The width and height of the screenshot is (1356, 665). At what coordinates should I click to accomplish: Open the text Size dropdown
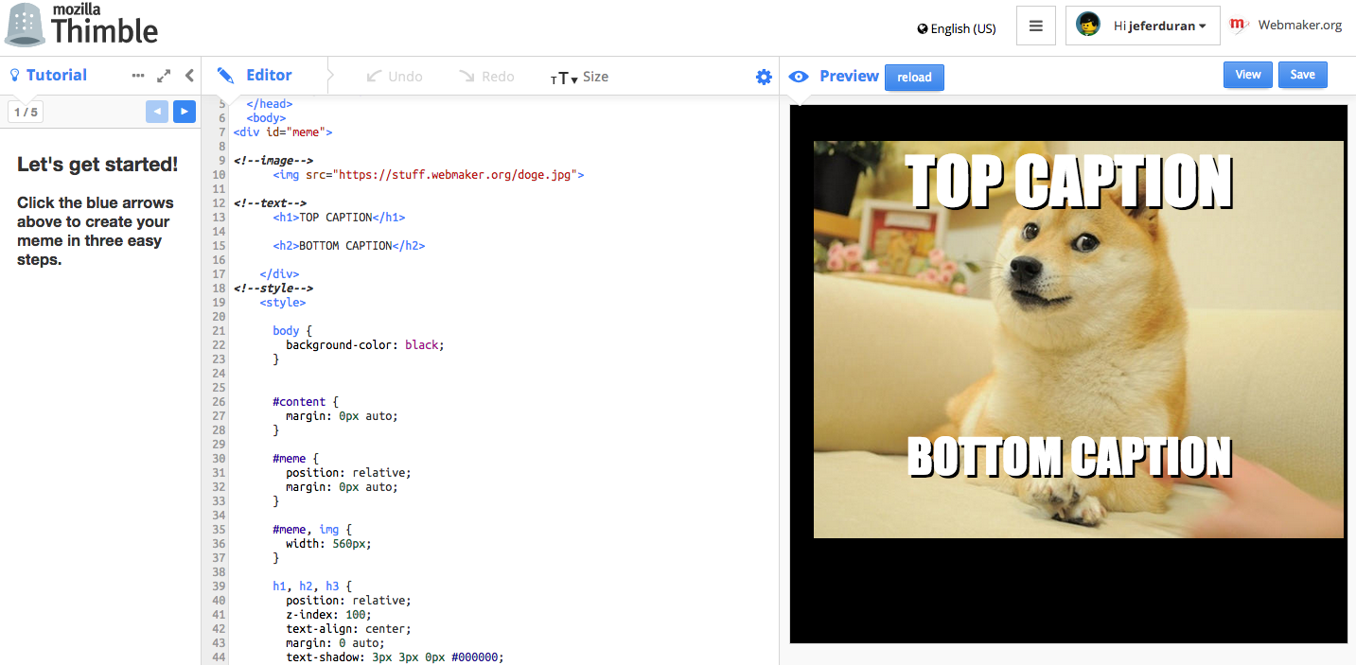pos(579,78)
